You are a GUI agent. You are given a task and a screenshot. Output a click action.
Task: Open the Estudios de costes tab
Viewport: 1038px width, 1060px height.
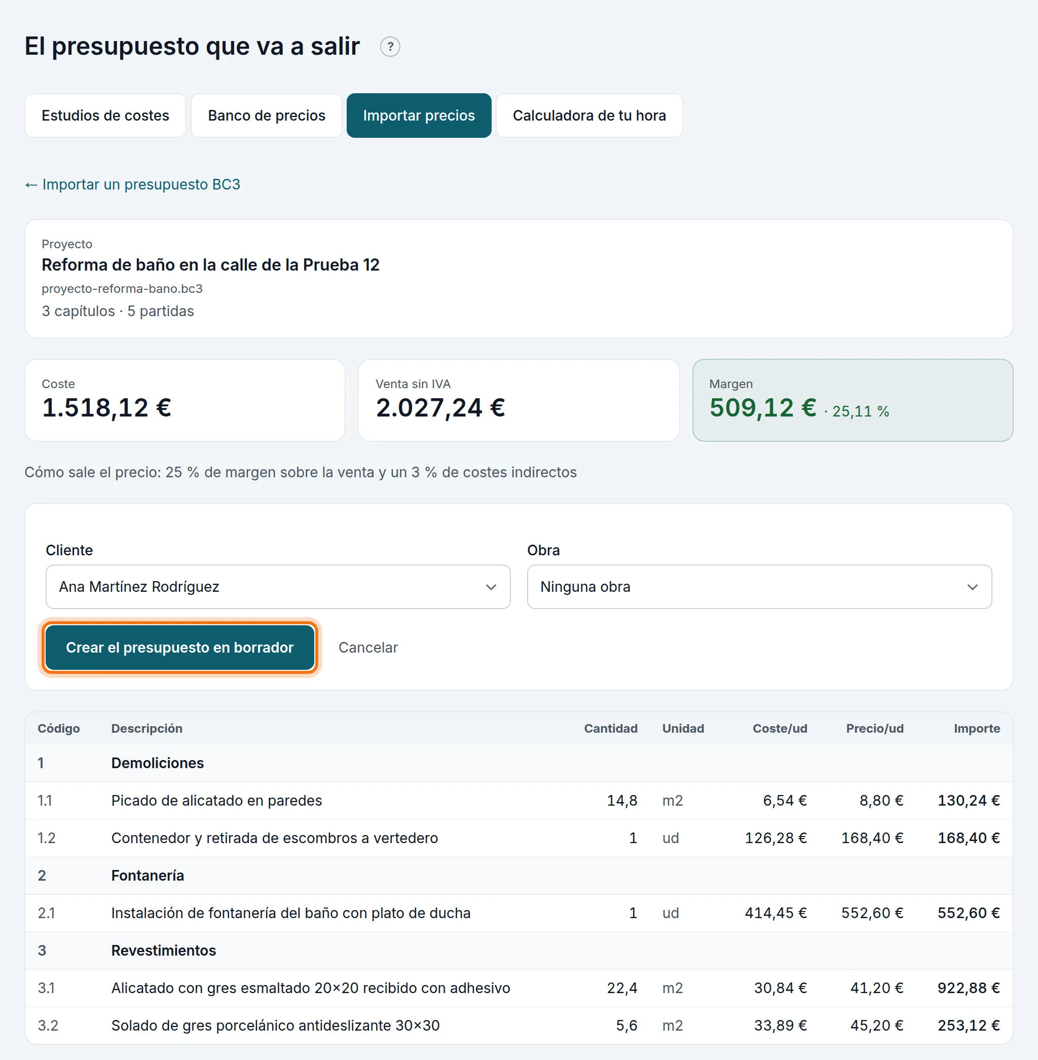click(105, 116)
